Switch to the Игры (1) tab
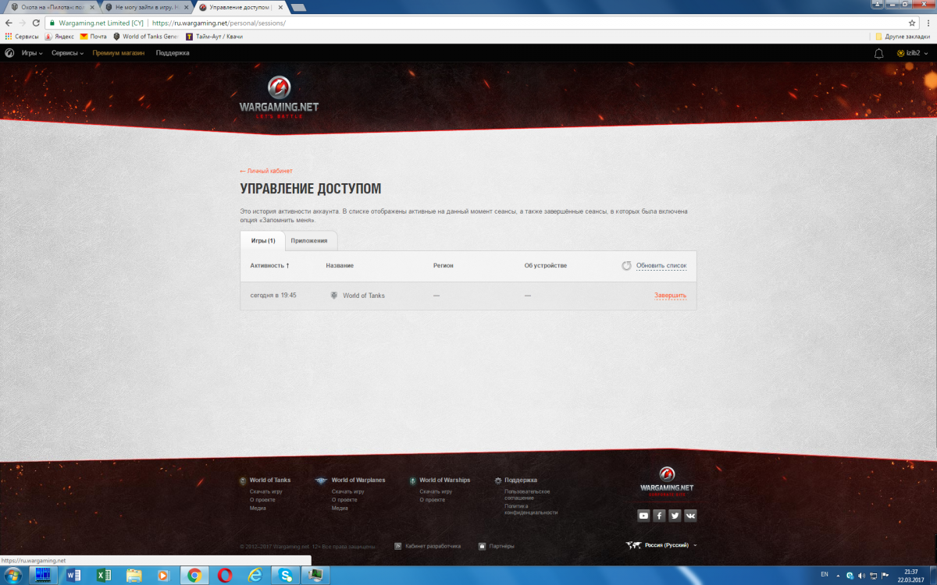Screen dimensions: 937x585 click(x=262, y=240)
